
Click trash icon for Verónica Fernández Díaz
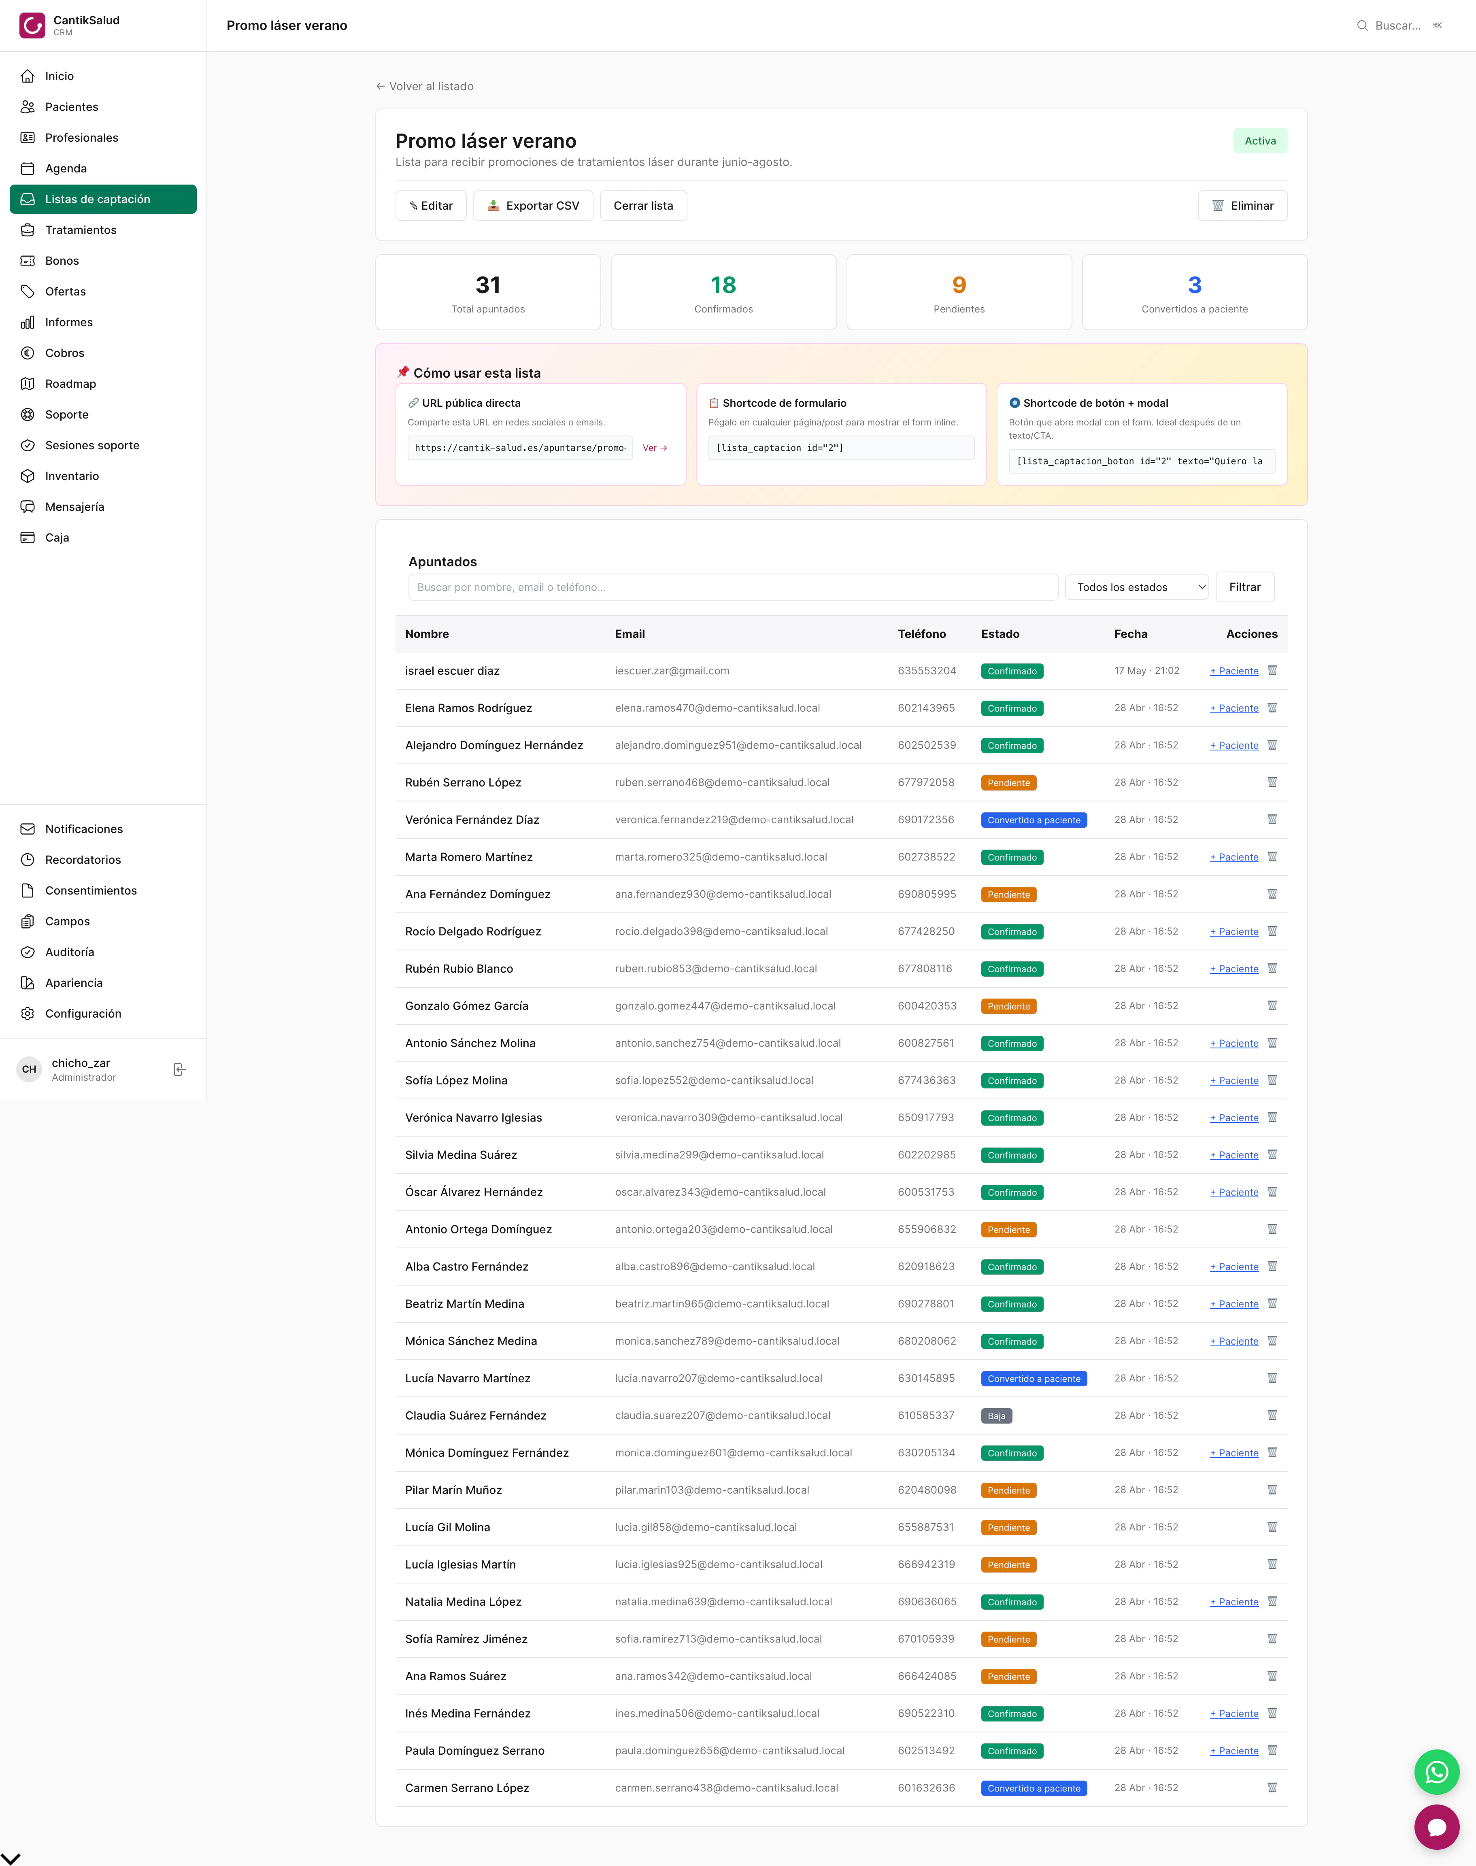point(1272,819)
